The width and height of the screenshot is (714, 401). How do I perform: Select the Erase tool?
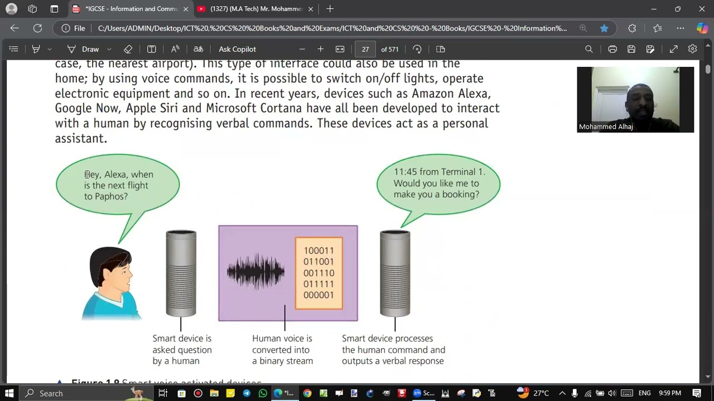click(128, 49)
